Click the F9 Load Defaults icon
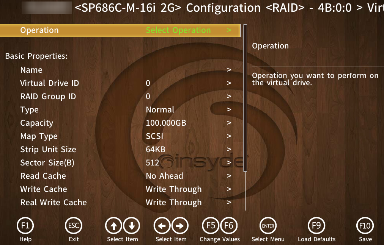Screen dimensions: 384x245 click(x=316, y=225)
